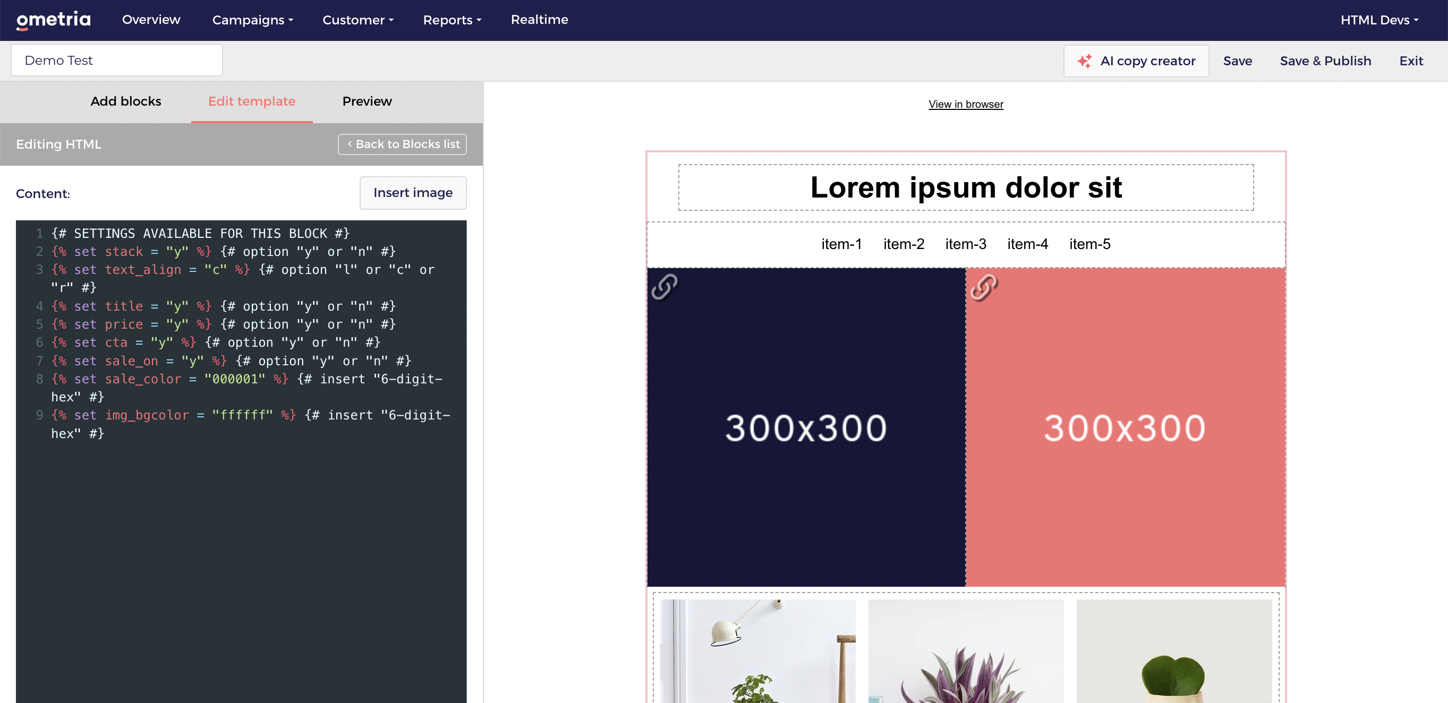This screenshot has width=1448, height=703.
Task: Open the Realtime page
Action: point(539,20)
